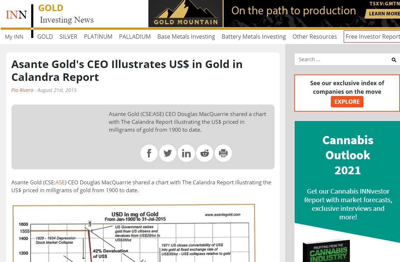Share article on Reddit
This screenshot has height=262, width=400.
(205, 153)
